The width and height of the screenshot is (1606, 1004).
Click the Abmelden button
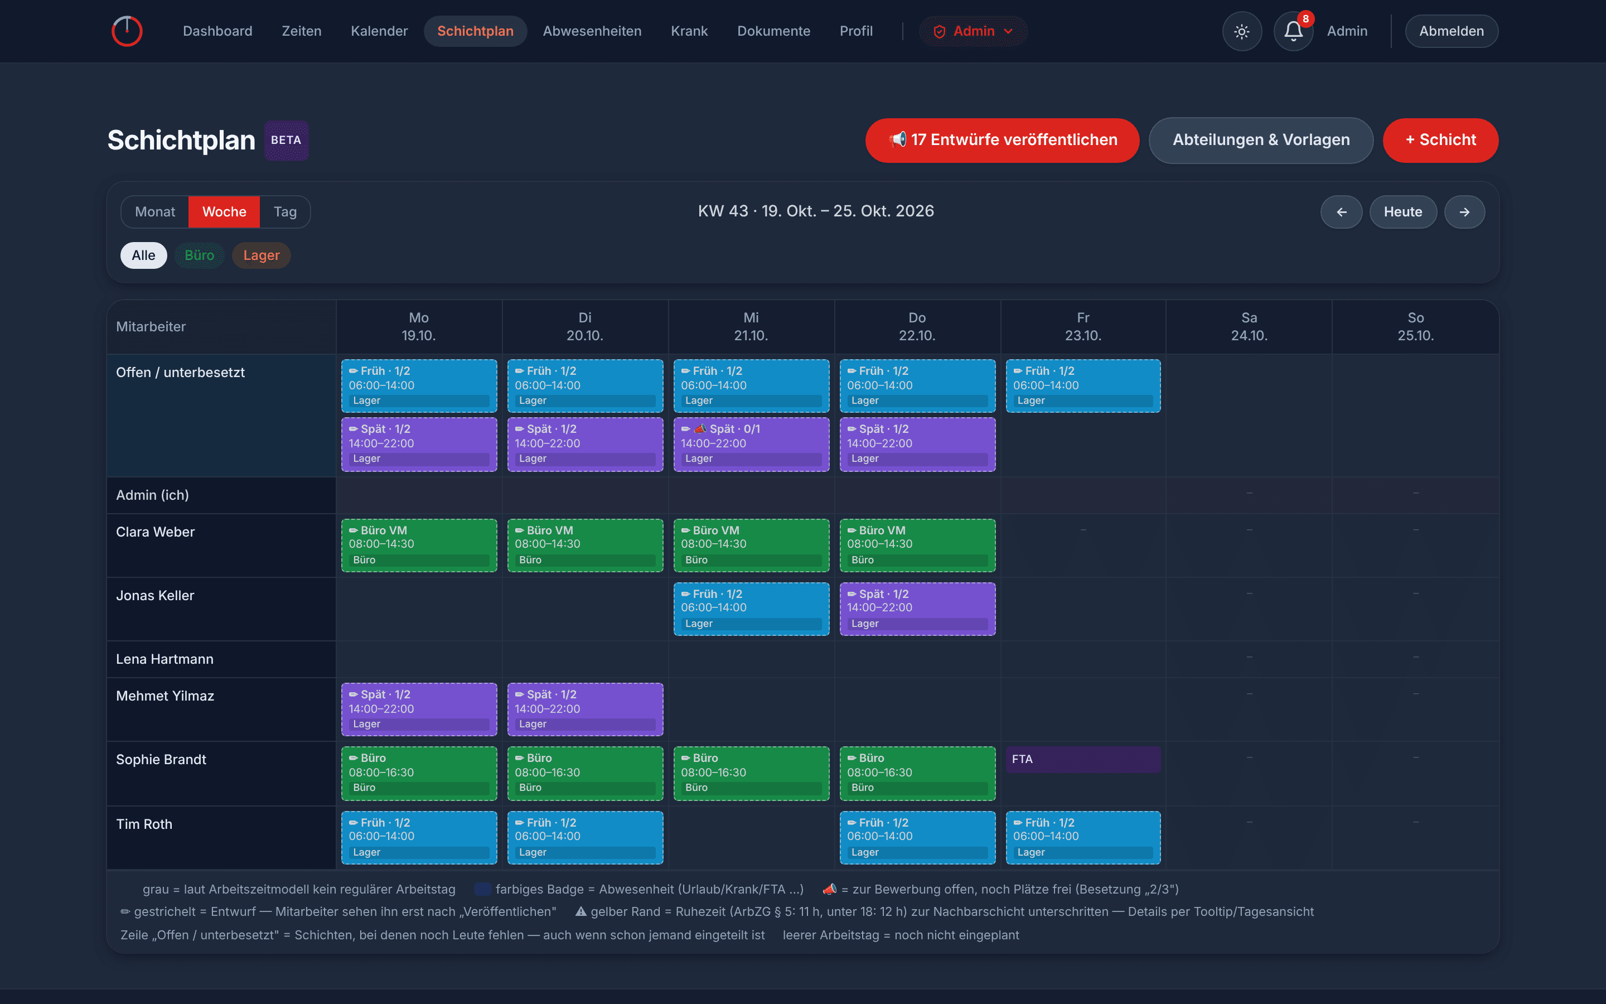click(1452, 31)
